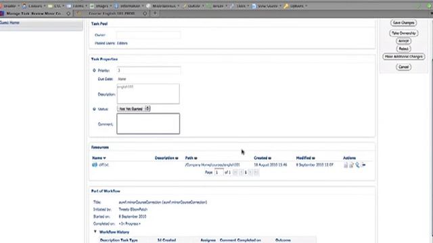Close the Manage Task browser tab
This screenshot has width=433, height=243.
tap(68, 13)
